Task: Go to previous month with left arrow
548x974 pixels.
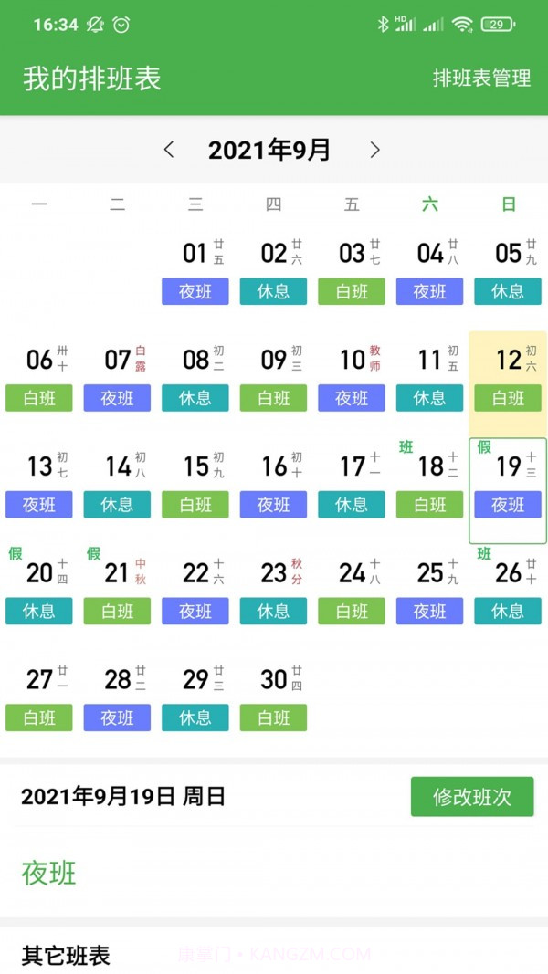Action: pyautogui.click(x=169, y=150)
